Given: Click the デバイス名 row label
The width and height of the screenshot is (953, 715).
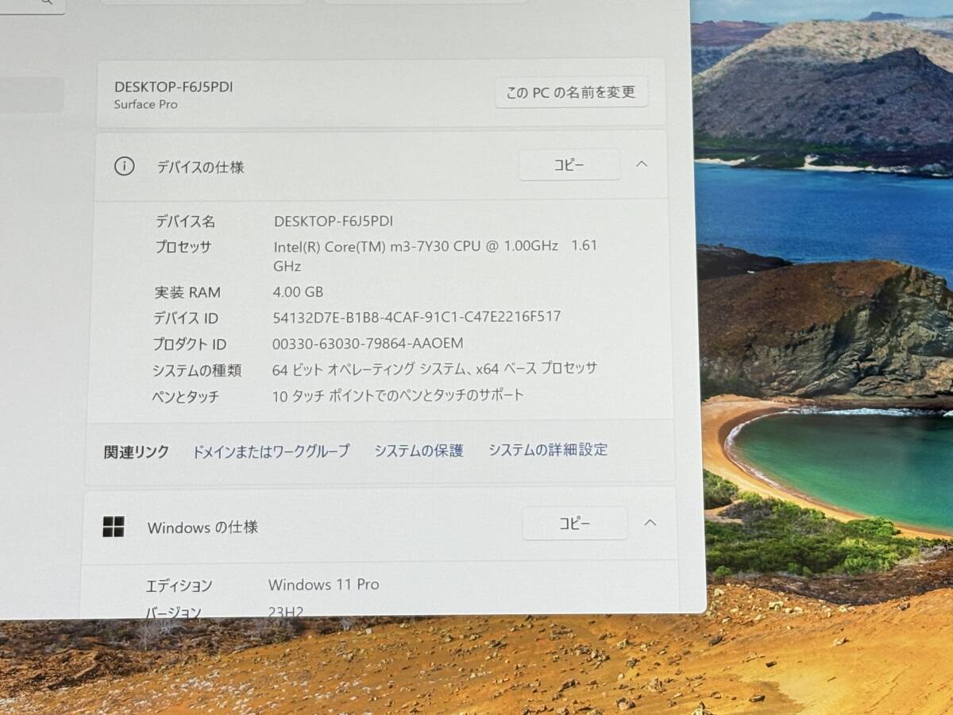Looking at the screenshot, I should (185, 222).
